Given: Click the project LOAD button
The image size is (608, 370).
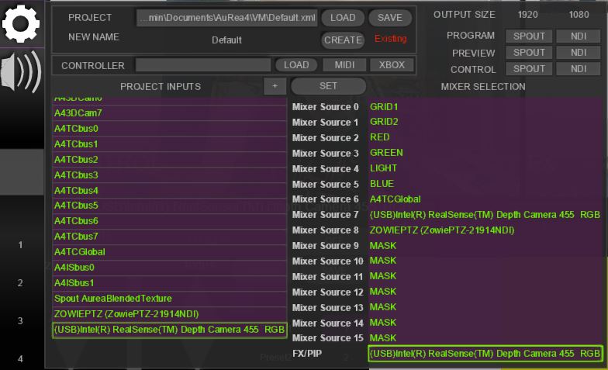Looking at the screenshot, I should (343, 18).
